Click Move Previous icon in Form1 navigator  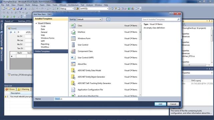click(15, 32)
